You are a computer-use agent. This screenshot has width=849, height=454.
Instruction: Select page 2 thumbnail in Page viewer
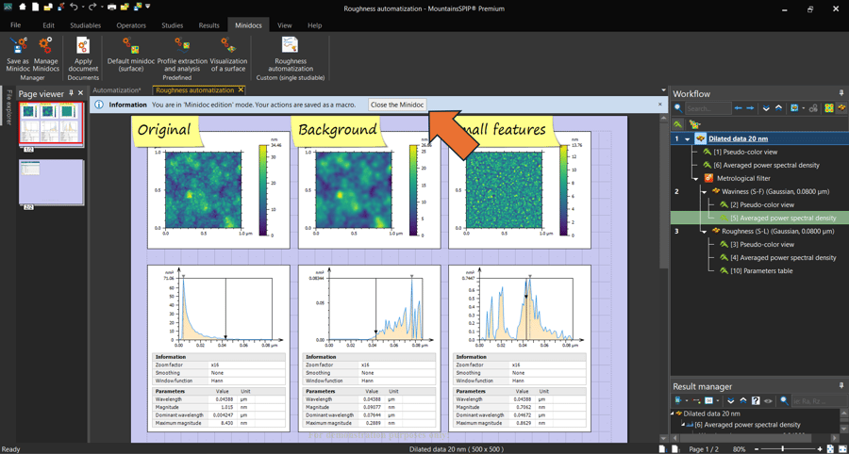pyautogui.click(x=50, y=181)
